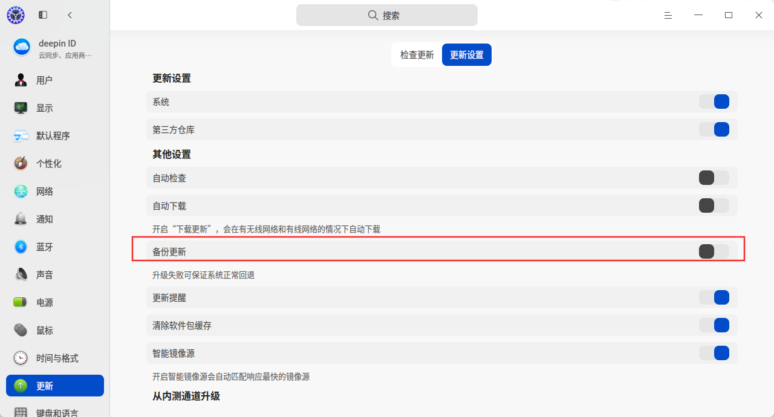Click the 开启智能镜像源 description text
This screenshot has width=774, height=417.
point(231,377)
